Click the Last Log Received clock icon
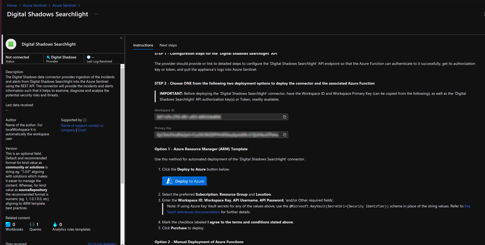 (89, 57)
